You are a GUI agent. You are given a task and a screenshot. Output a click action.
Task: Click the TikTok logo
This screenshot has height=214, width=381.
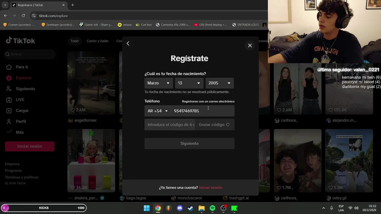21,41
